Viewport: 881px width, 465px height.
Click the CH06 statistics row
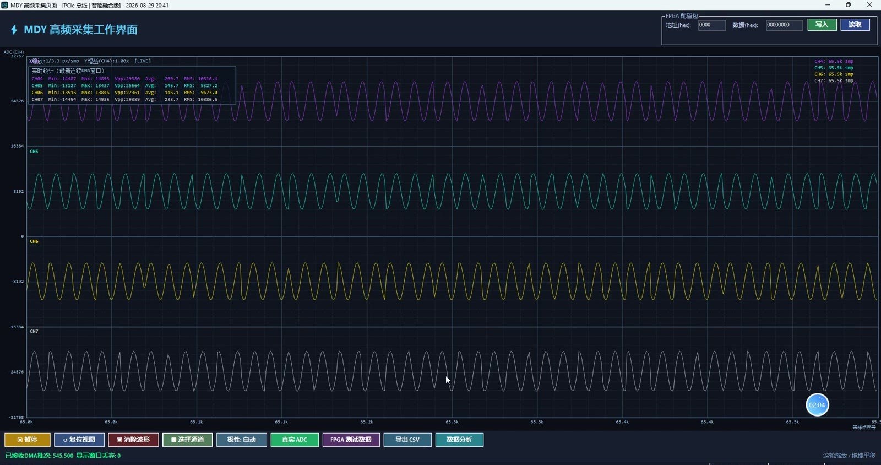124,93
